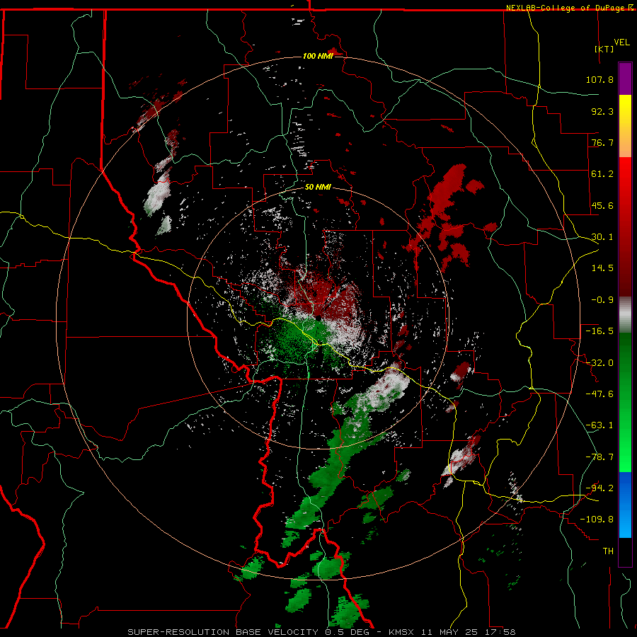The height and width of the screenshot is (637, 637).
Task: Click the VEL legend title
Action: [621, 42]
